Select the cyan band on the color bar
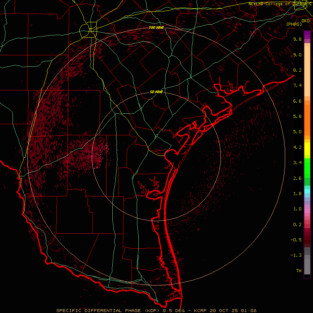 coord(307,191)
